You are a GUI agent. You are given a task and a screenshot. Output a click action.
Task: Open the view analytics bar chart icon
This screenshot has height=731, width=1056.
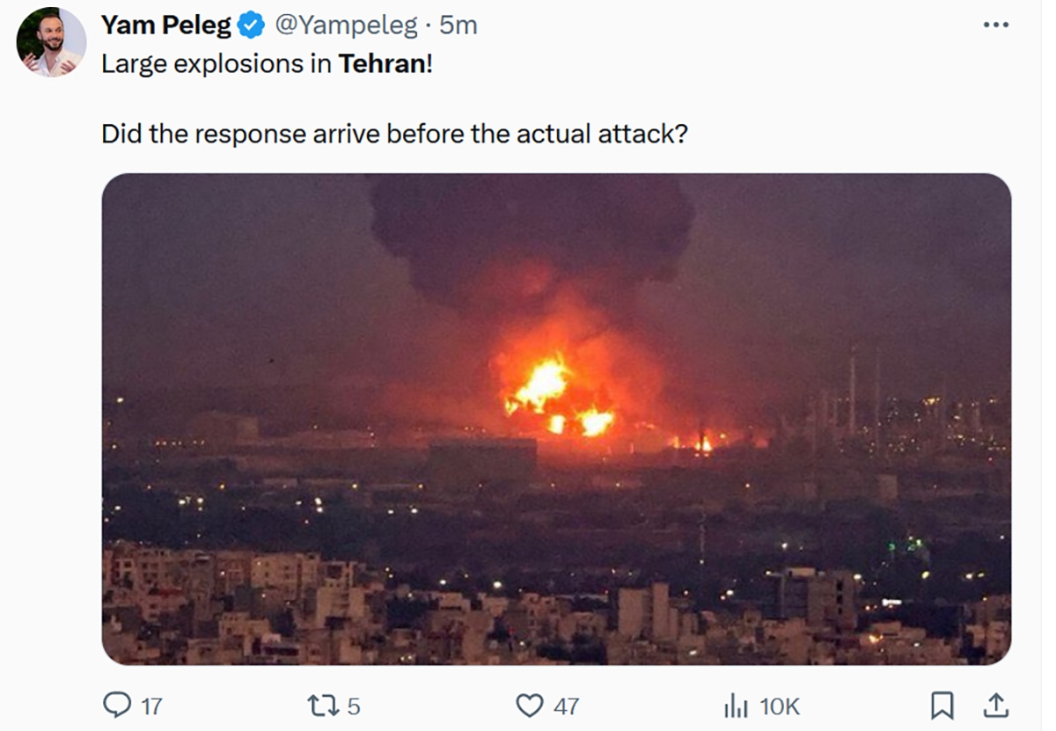(735, 705)
